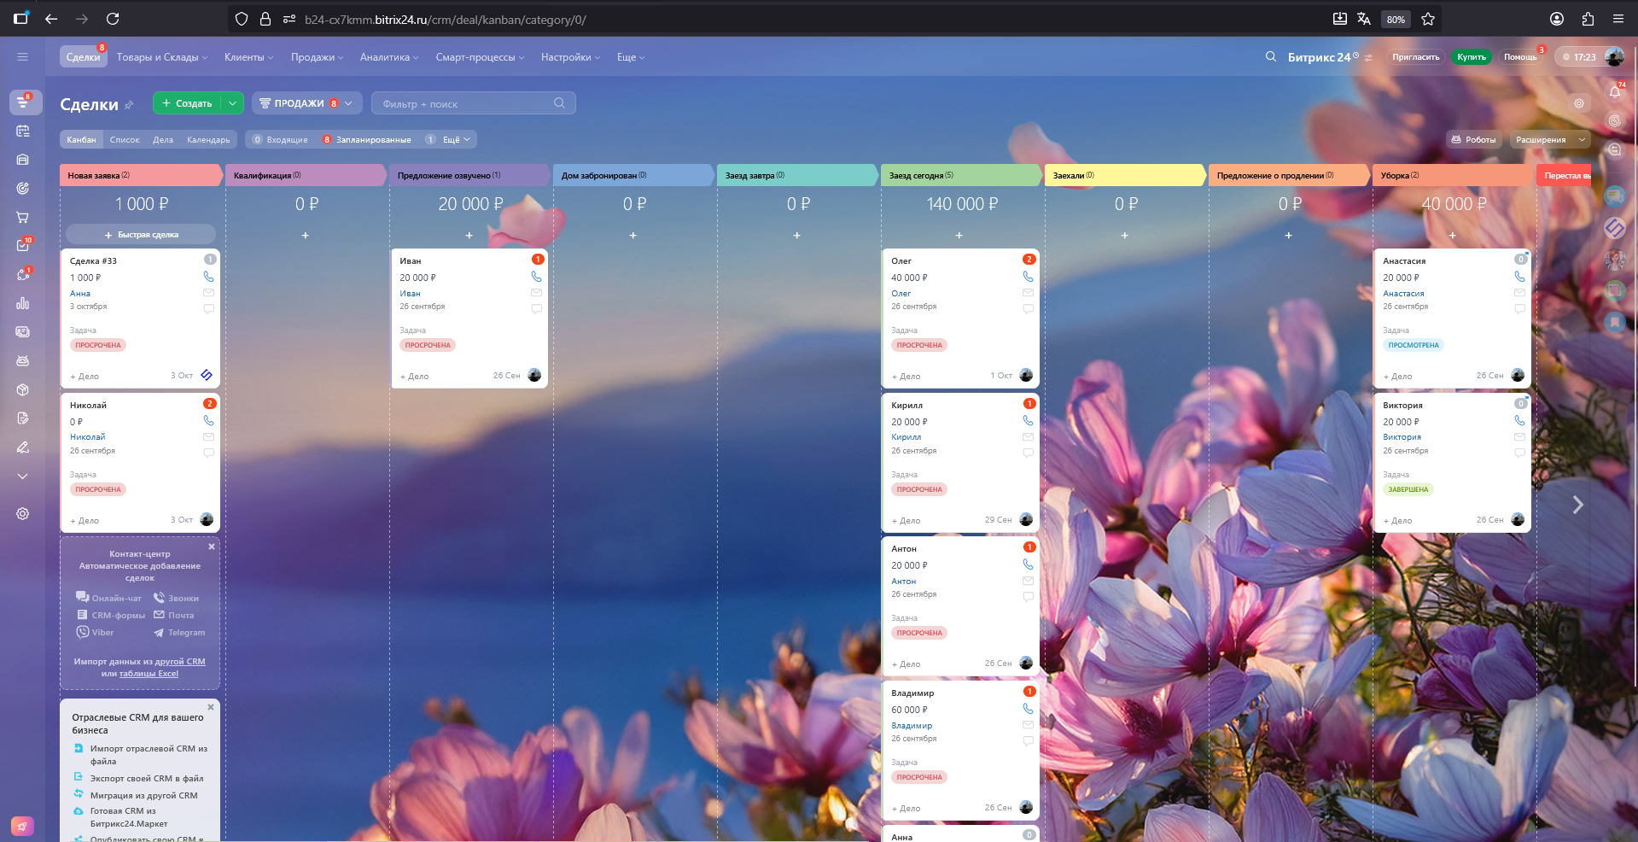1638x842 pixels.
Task: Open the warehouse icon in left sidebar
Action: coord(23,160)
